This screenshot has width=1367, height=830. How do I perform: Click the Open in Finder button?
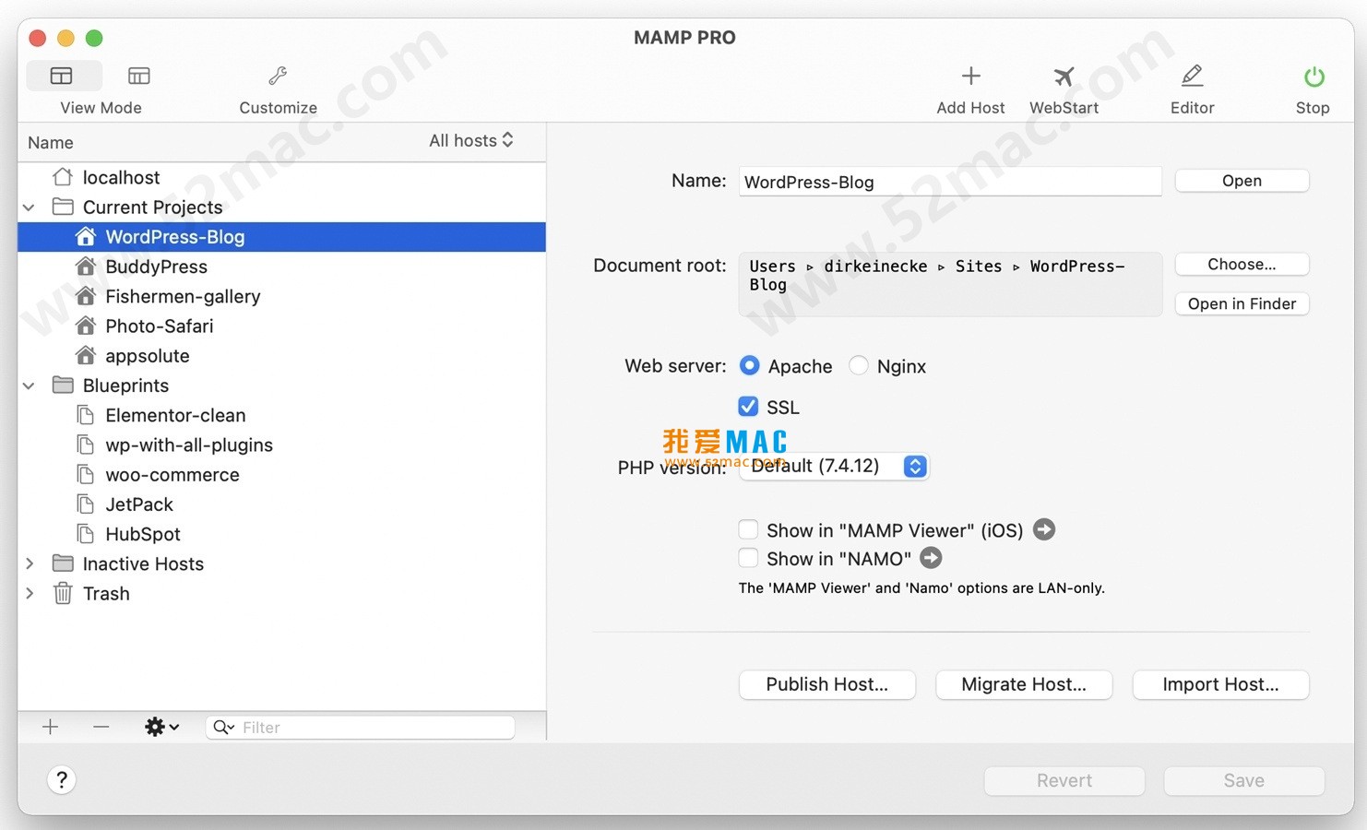coord(1242,303)
